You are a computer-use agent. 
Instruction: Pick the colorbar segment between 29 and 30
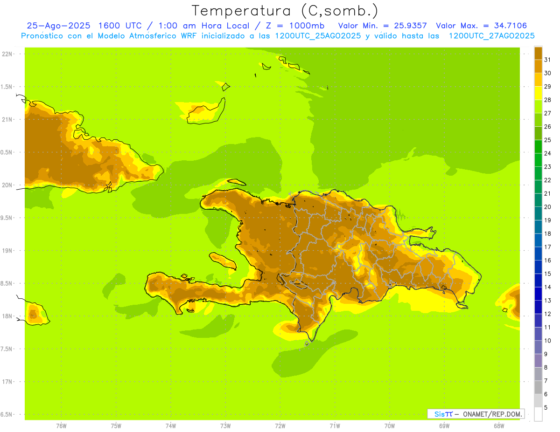[538, 80]
